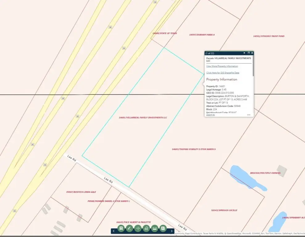Click the 14606/SPRABARY parcel label
This screenshot has width=305, height=237.
pos(294,218)
